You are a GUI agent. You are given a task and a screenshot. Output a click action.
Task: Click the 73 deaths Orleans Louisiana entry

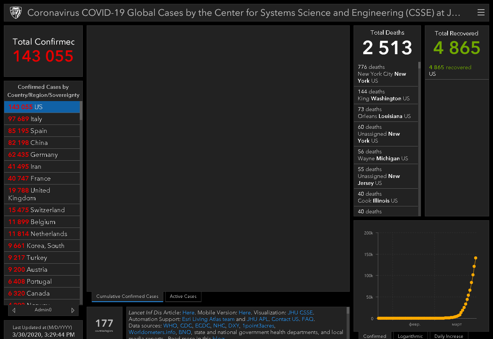click(386, 113)
